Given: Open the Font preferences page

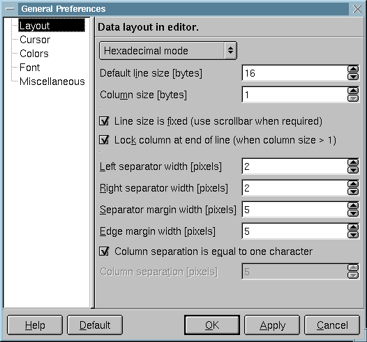Looking at the screenshot, I should pos(30,68).
